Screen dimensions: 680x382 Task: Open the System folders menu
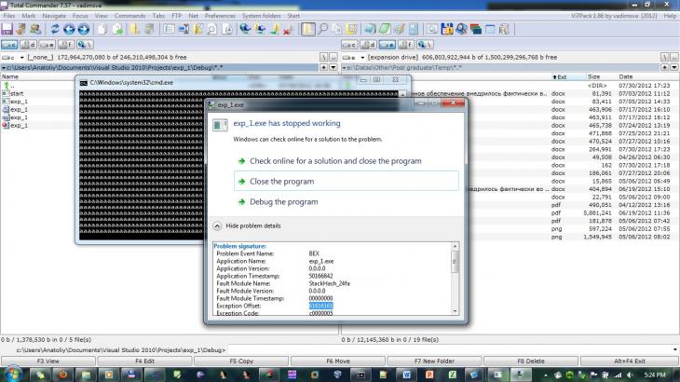pos(261,16)
